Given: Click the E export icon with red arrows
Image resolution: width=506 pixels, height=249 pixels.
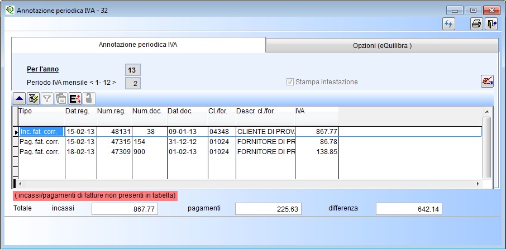Looking at the screenshot, I should pos(75,99).
